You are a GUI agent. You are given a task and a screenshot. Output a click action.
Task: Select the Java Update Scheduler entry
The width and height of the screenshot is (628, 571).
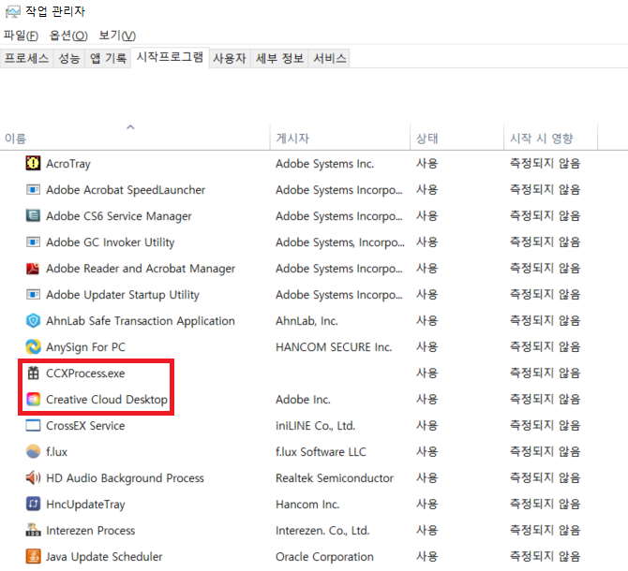104,557
